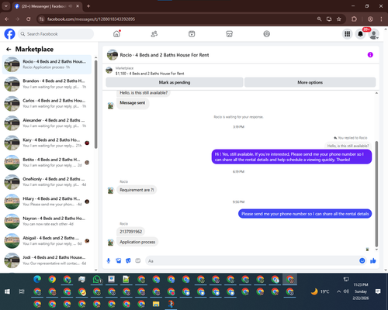Click the chat messages scrollbar

[376, 194]
